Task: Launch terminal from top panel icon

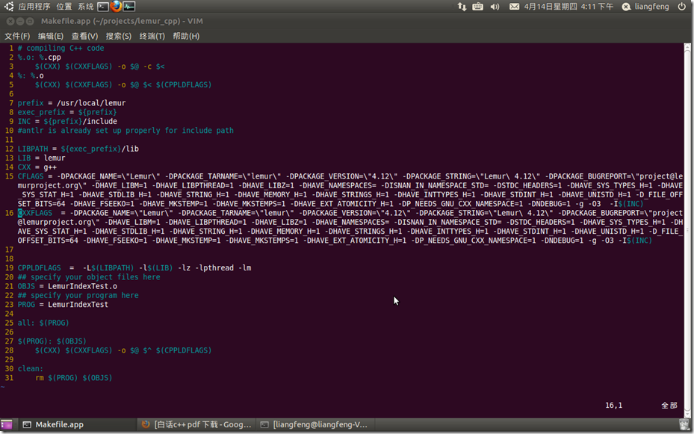Action: [x=102, y=7]
